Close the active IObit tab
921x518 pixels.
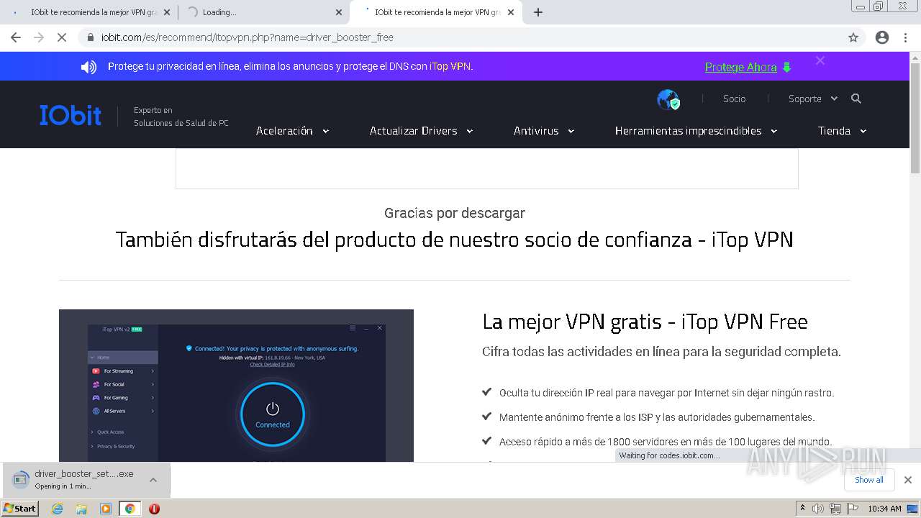(x=511, y=12)
